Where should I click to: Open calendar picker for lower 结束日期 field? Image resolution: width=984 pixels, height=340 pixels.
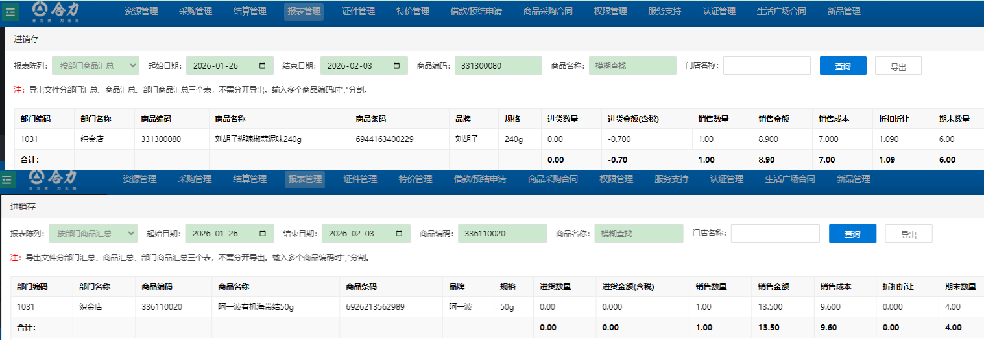click(x=399, y=234)
